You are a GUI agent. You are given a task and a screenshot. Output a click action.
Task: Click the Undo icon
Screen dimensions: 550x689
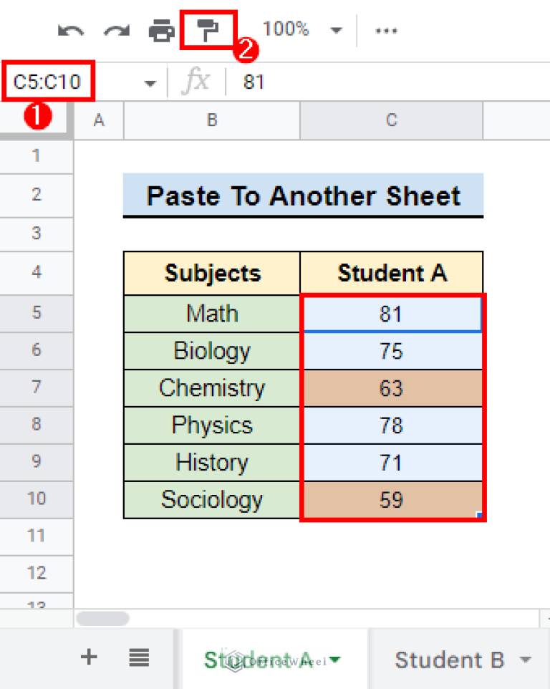point(71,30)
